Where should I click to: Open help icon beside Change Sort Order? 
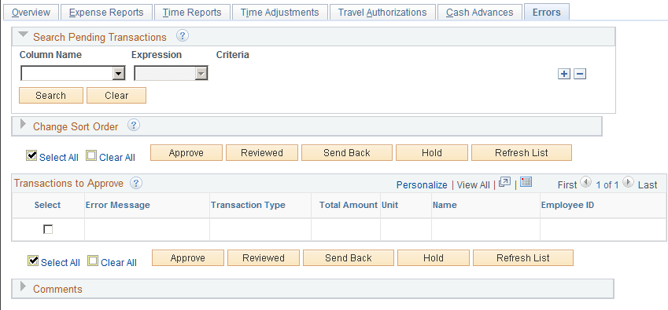134,126
